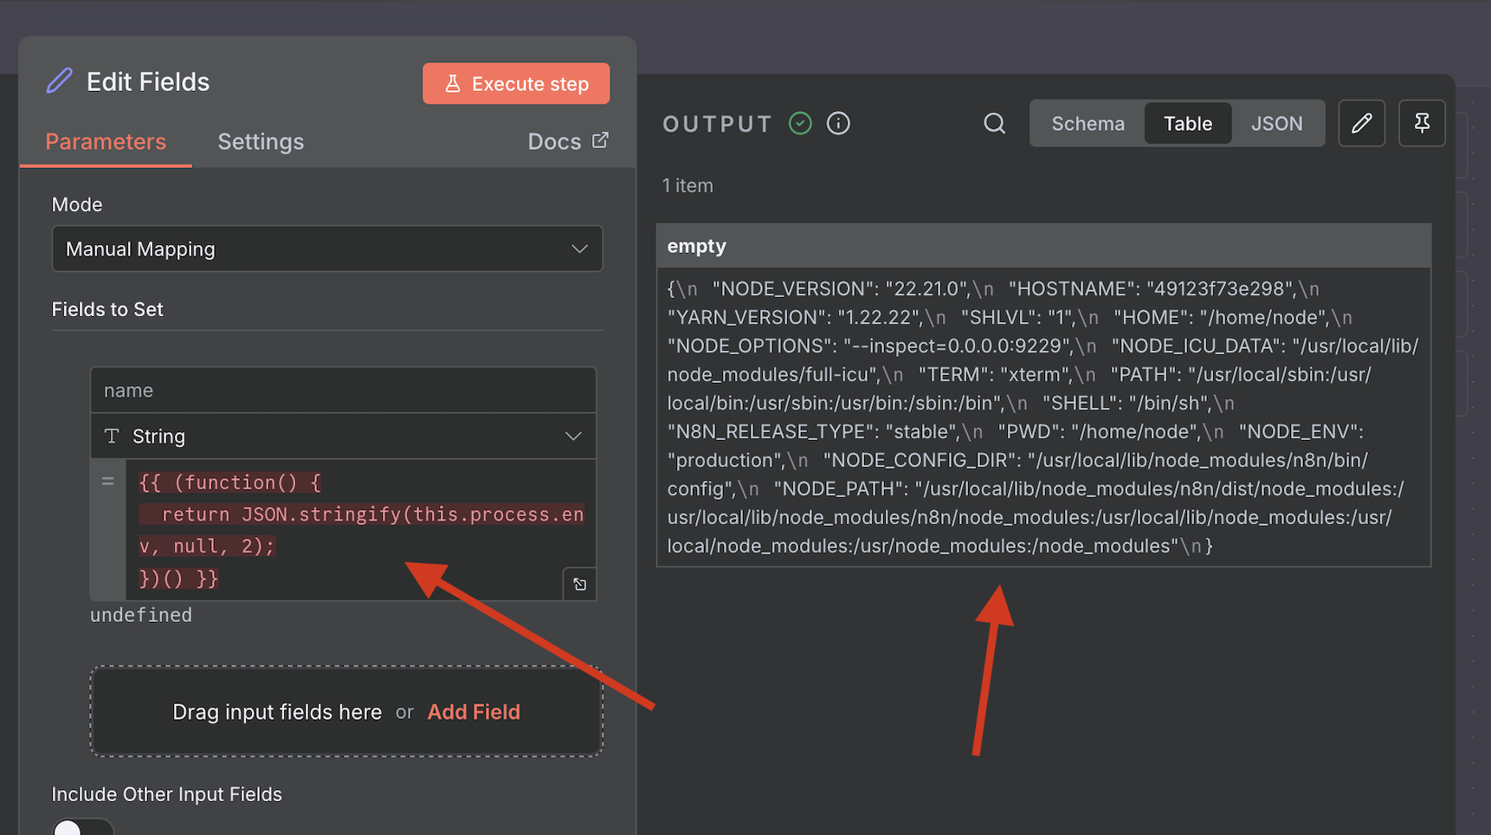This screenshot has width=1491, height=835.
Task: Click Add Field link
Action: coord(474,712)
